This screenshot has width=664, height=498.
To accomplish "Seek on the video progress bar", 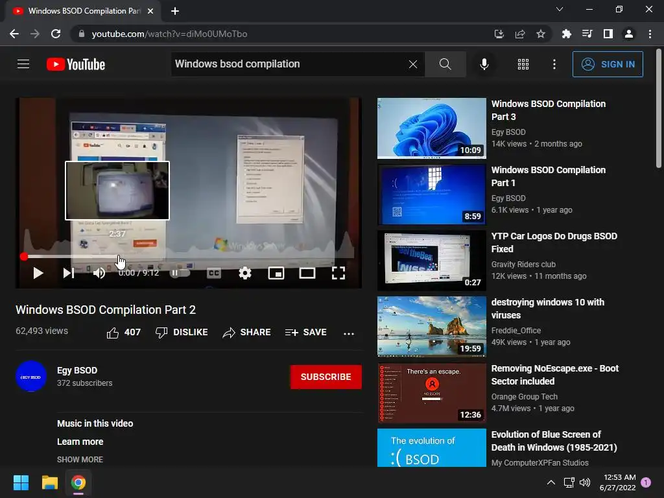I will [x=189, y=256].
